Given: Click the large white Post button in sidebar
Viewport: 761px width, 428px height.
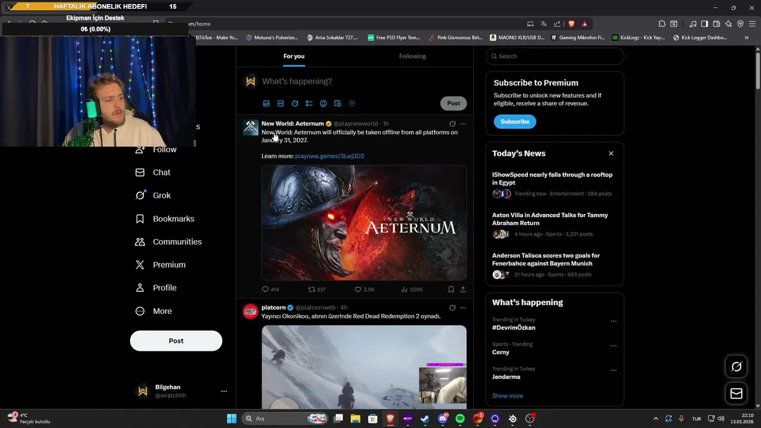Looking at the screenshot, I should (x=176, y=341).
